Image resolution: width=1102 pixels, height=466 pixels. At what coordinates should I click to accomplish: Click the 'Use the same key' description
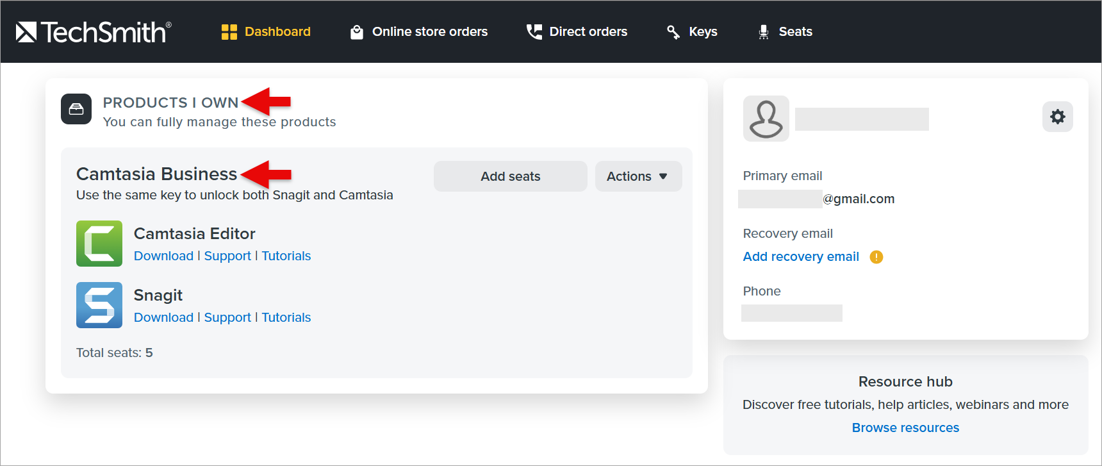234,195
